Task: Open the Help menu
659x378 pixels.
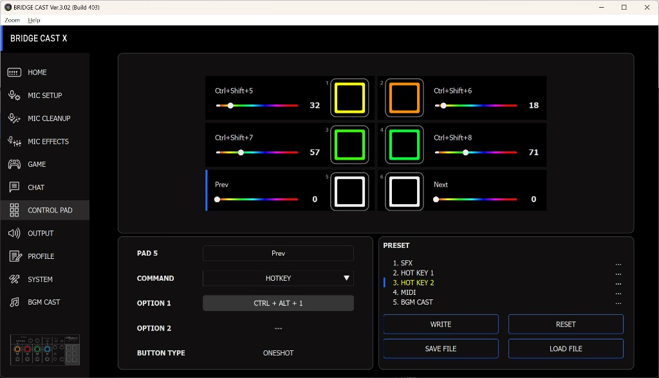Action: [x=34, y=21]
